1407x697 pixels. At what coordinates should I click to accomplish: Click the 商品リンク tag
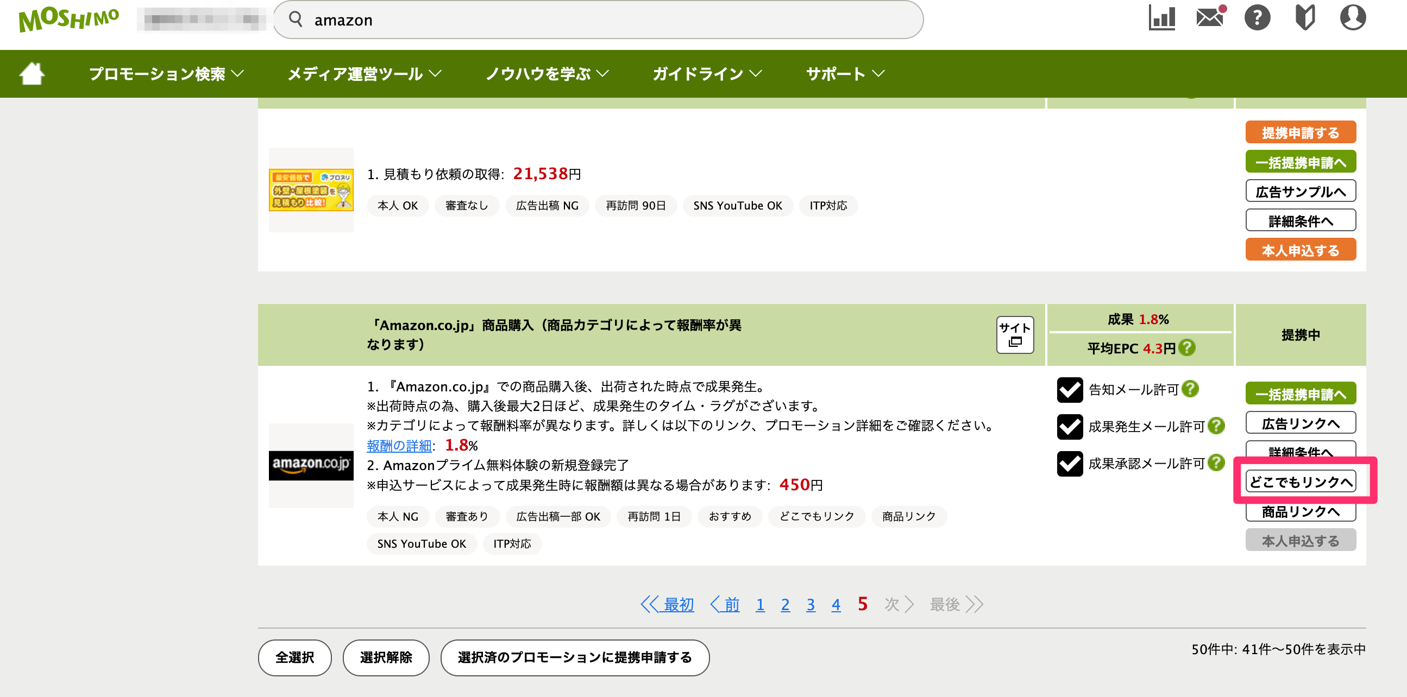pos(909,517)
